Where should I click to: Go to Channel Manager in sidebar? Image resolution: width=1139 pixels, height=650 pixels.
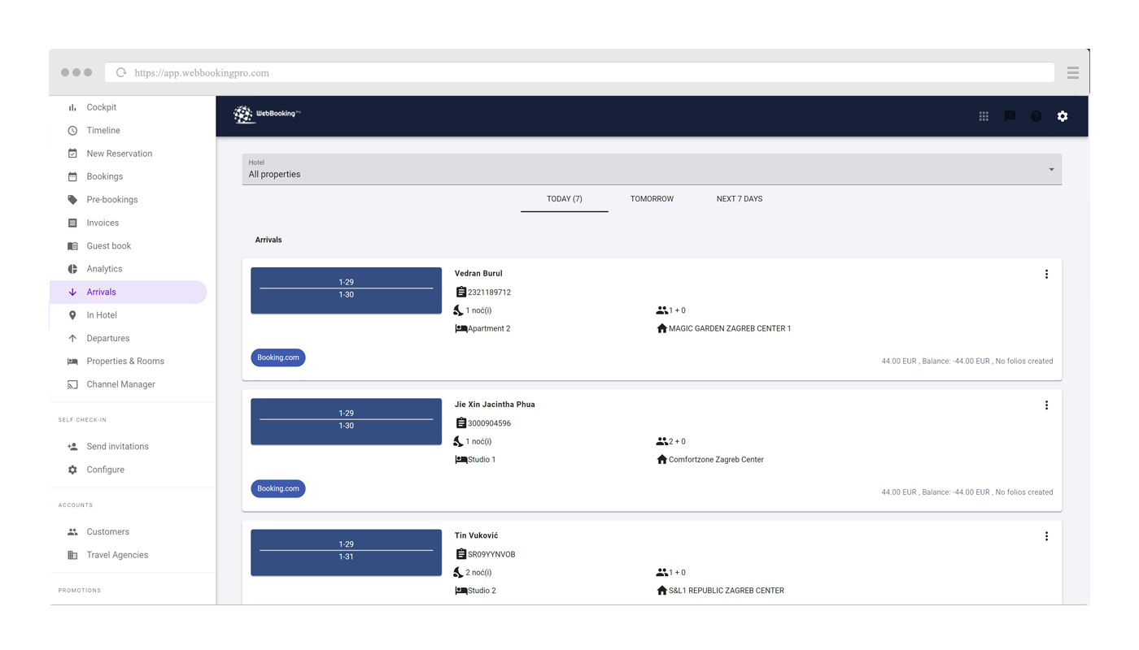pos(120,384)
